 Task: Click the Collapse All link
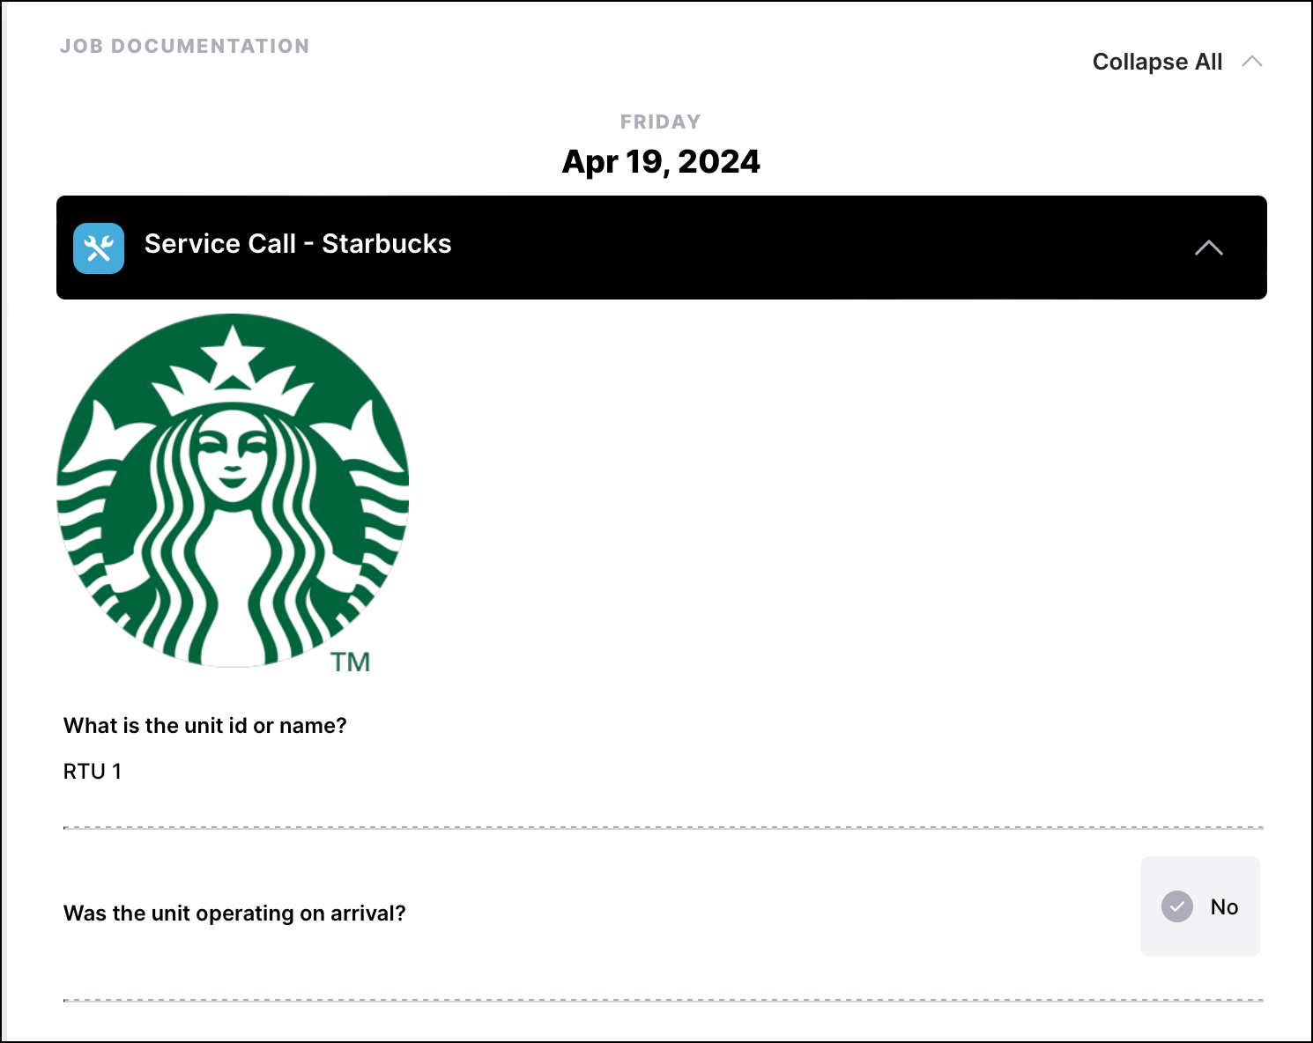1157,62
